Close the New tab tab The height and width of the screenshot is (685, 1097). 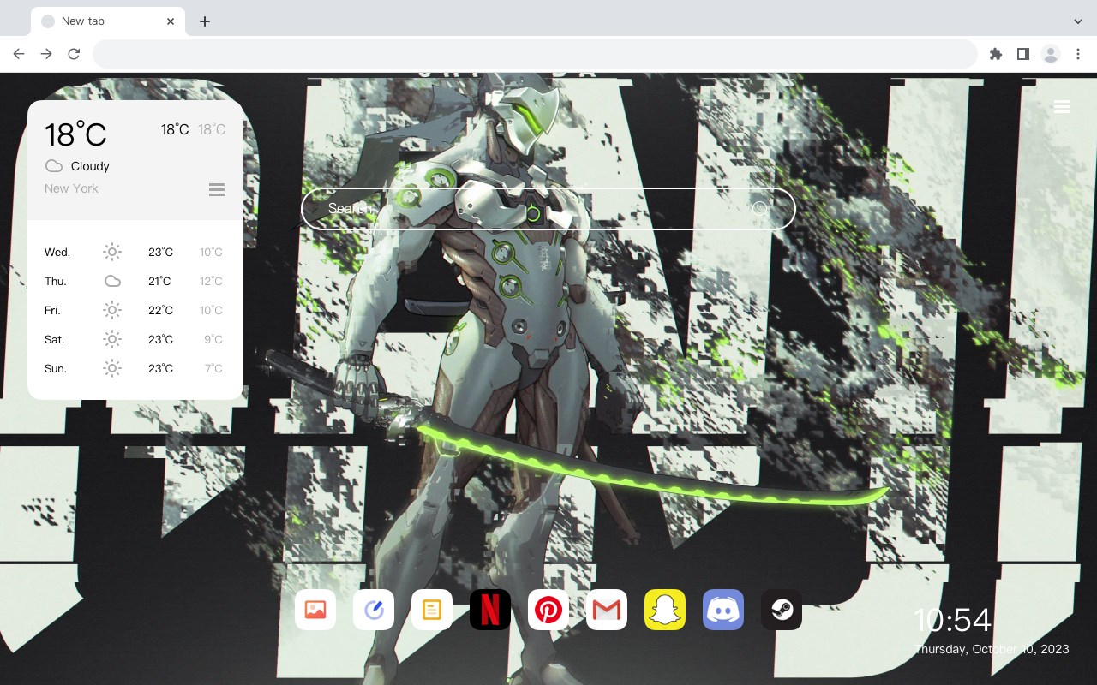(x=171, y=21)
